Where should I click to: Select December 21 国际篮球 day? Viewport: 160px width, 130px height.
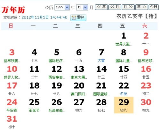click(x=101, y=89)
